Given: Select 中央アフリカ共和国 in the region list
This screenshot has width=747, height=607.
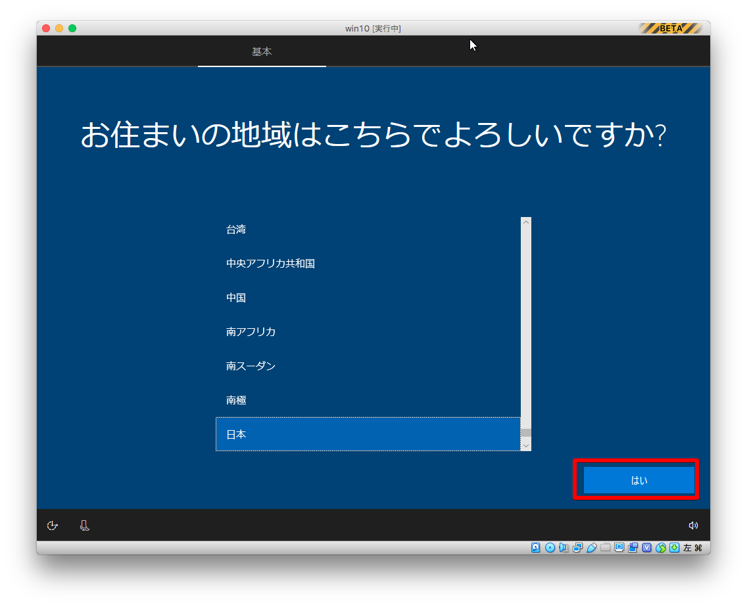Looking at the screenshot, I should point(368,264).
